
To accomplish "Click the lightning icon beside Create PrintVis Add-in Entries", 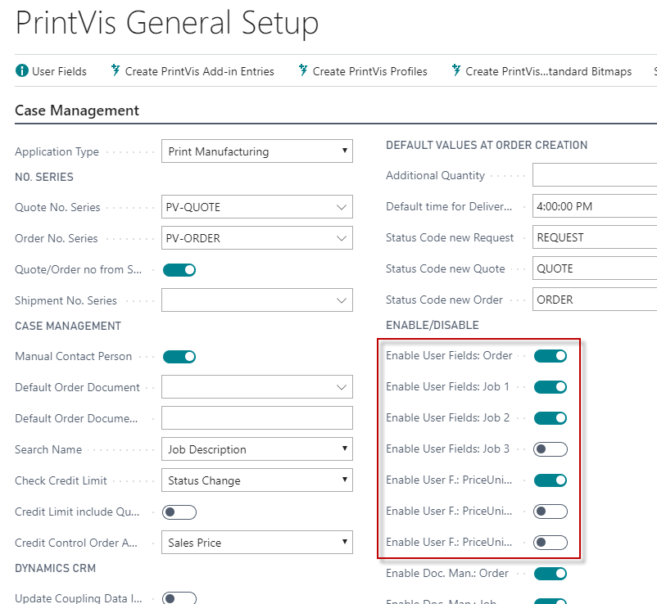I will pos(116,70).
